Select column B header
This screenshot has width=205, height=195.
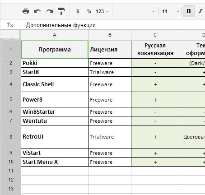pyautogui.click(x=110, y=35)
